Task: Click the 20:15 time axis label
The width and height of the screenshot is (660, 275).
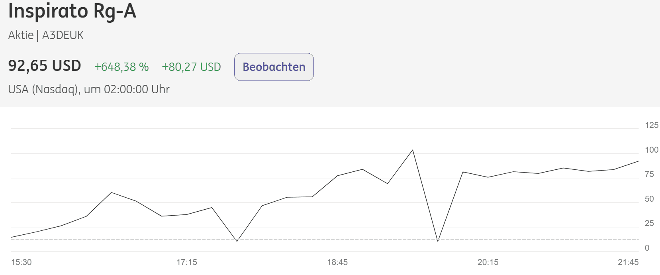Action: pyautogui.click(x=488, y=262)
